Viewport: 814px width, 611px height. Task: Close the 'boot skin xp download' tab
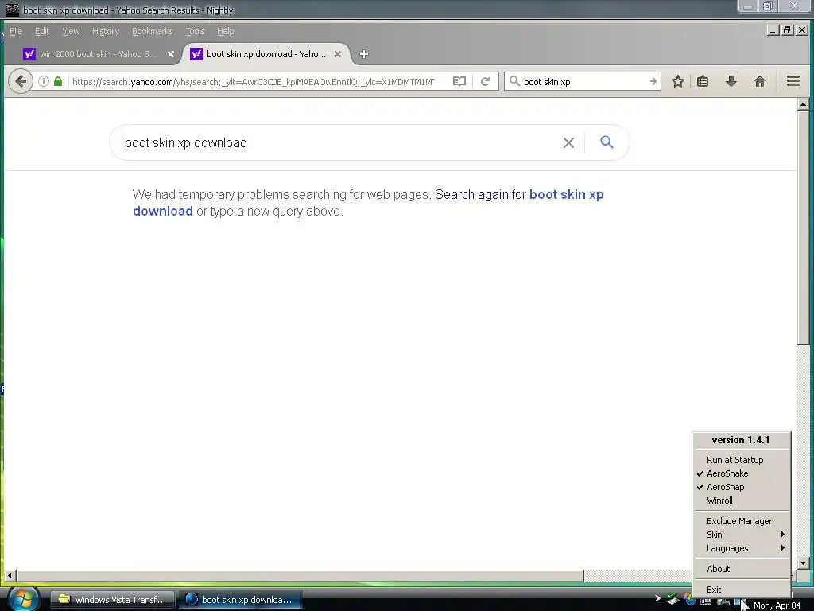(338, 54)
